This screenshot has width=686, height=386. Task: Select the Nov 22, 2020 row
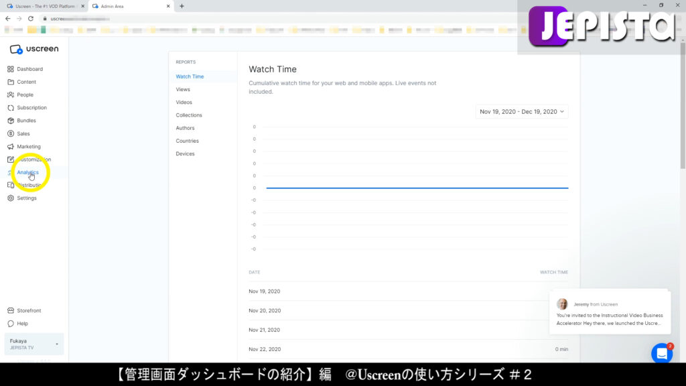click(x=408, y=349)
